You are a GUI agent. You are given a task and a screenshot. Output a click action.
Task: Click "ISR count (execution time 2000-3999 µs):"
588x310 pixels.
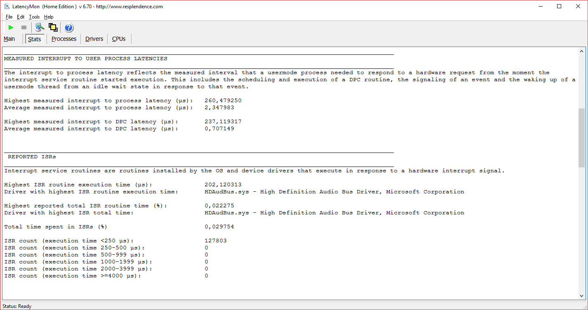[78, 269]
